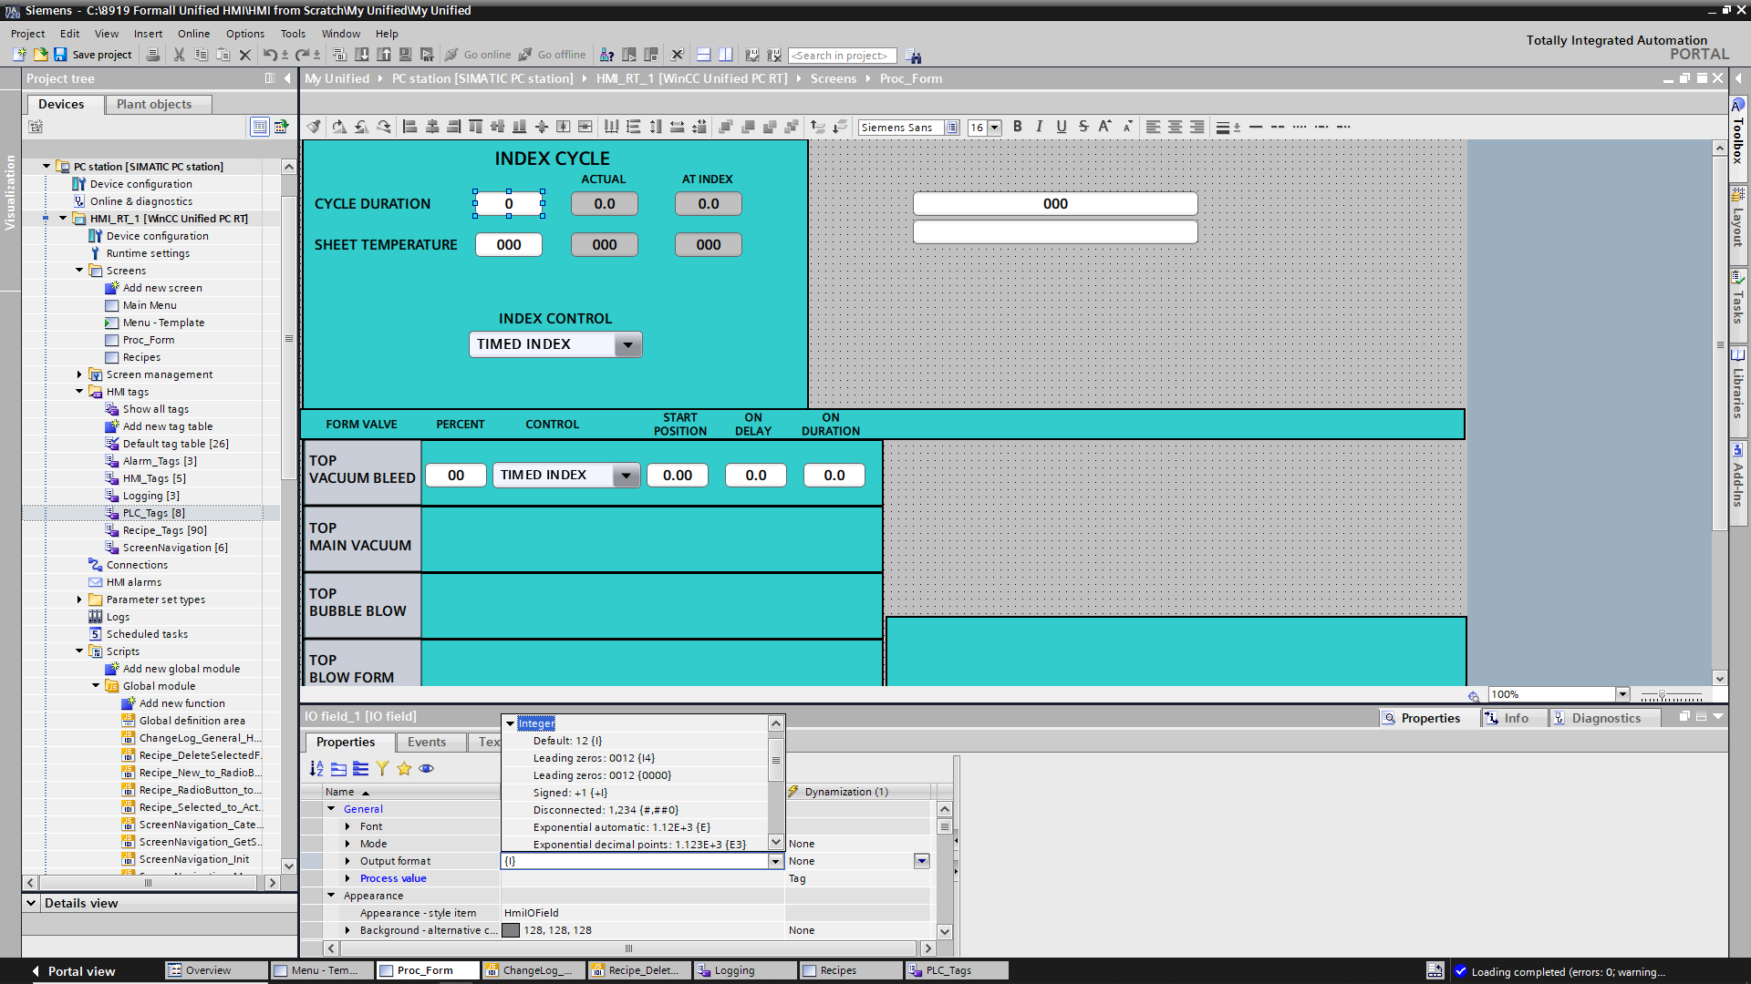
Task: Click the filter funnel icon in Properties
Action: pos(382,769)
